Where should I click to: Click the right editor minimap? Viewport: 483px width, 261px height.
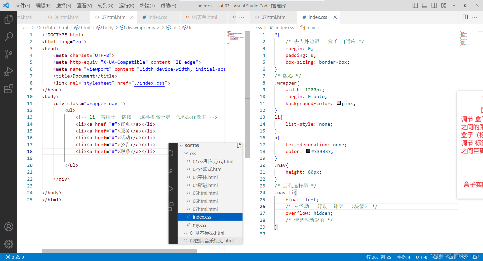click(x=465, y=38)
